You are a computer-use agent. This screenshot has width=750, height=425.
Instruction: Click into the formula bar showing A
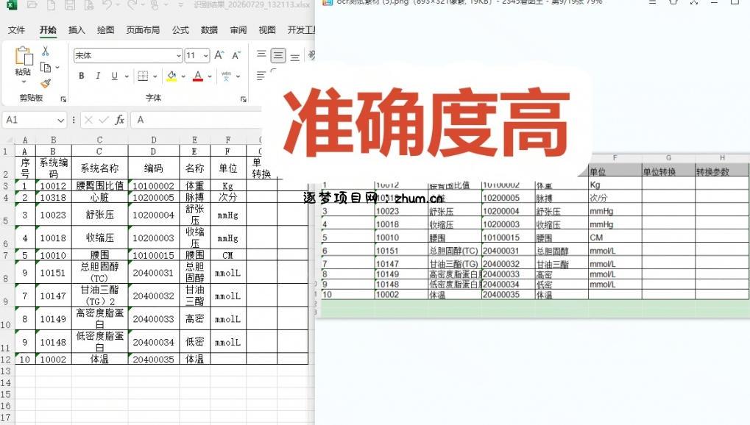pos(196,120)
